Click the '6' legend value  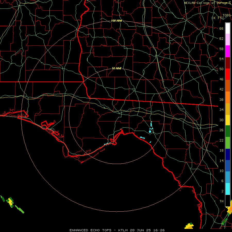[222, 181]
